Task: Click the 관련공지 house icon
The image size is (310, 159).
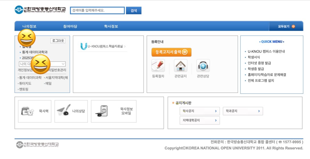Action: coord(181,66)
